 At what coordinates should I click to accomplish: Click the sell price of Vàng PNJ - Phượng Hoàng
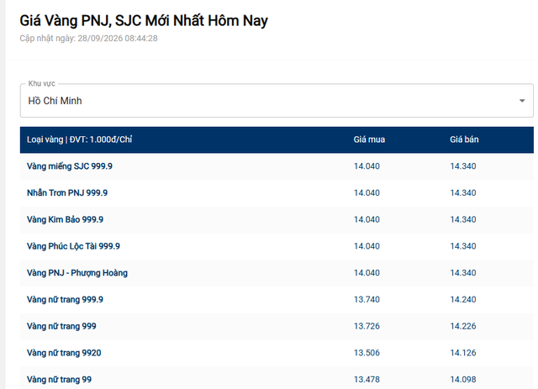463,273
